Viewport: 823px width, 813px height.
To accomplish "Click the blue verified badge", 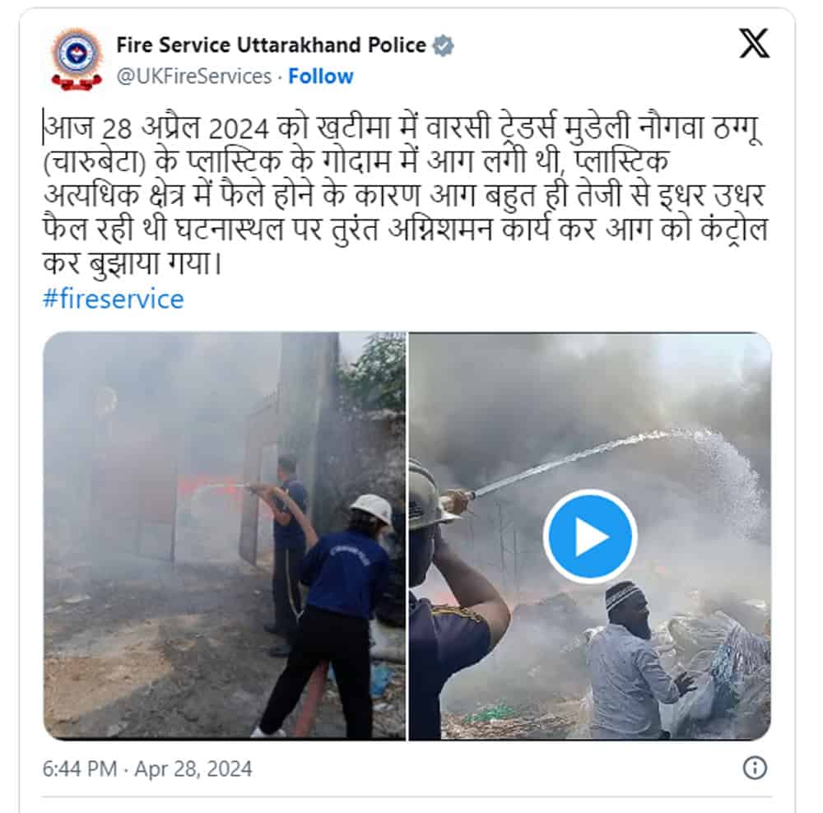I will [443, 45].
